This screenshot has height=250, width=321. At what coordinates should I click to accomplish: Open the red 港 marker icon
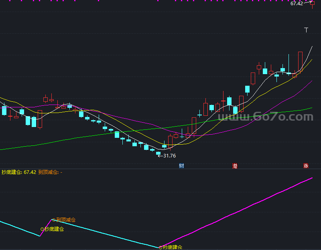point(235,166)
